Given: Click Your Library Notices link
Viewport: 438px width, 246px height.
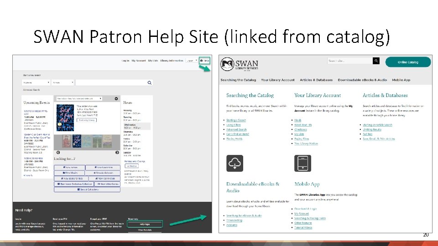Looking at the screenshot, I should pos(306,143).
